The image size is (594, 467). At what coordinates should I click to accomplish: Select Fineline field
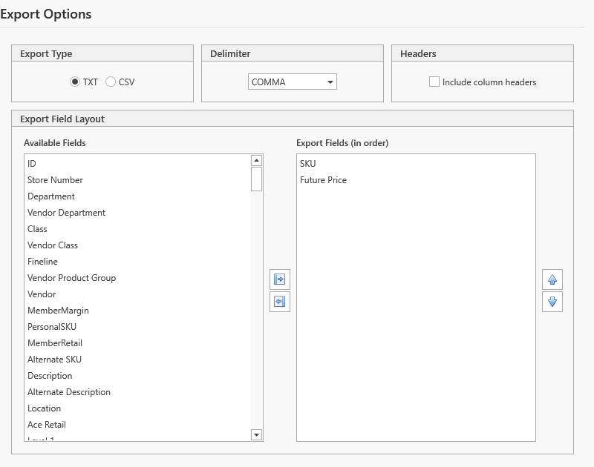(137, 261)
